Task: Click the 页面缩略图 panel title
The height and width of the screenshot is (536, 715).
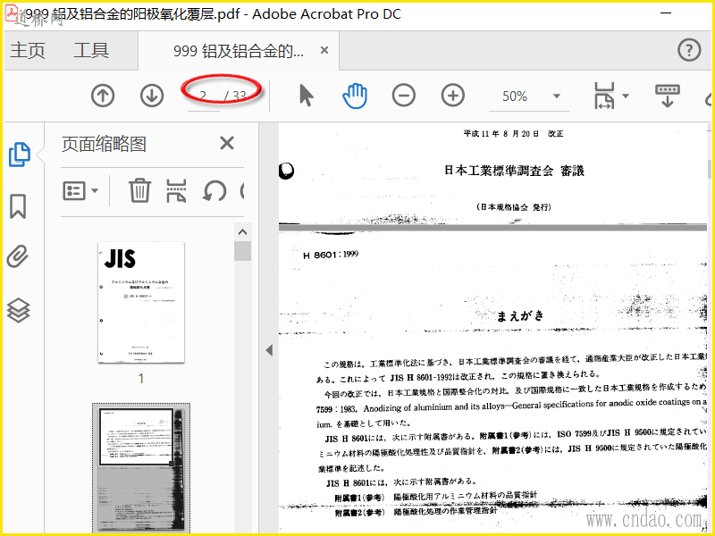Action: 104,144
